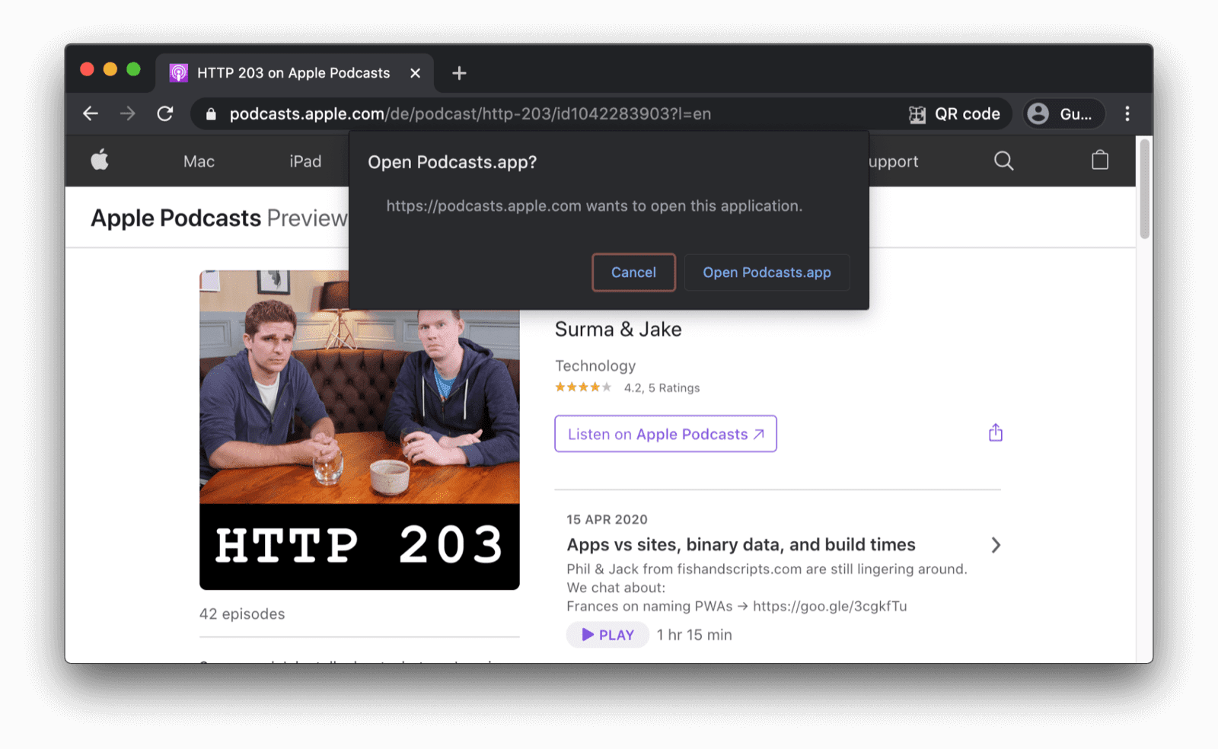Select the Mac navigation item

click(x=199, y=161)
